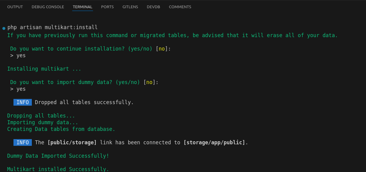Click the 'yes' answer under dummy data prompt
This screenshot has height=172, width=366.
[21, 89]
